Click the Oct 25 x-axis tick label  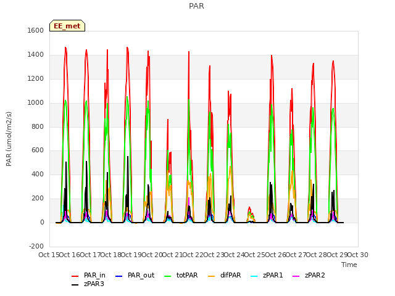pyautogui.click(x=255, y=255)
